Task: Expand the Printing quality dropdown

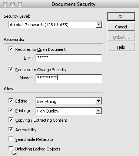Action: tap(99, 111)
